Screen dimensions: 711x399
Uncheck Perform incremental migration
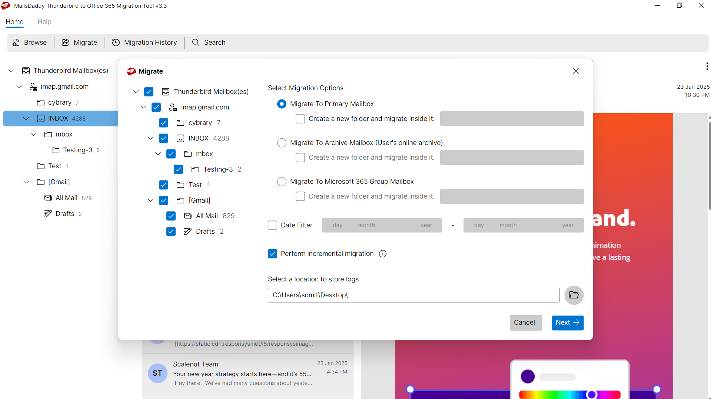[x=272, y=254]
